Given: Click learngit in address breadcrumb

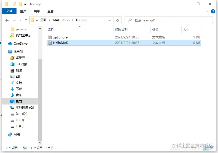Looking at the screenshot, I should coord(82,20).
